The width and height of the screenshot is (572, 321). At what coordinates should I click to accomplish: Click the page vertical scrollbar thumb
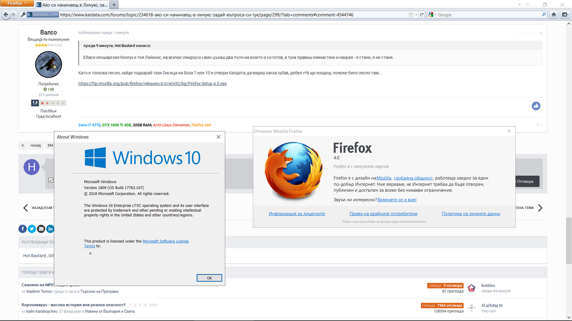568,241
